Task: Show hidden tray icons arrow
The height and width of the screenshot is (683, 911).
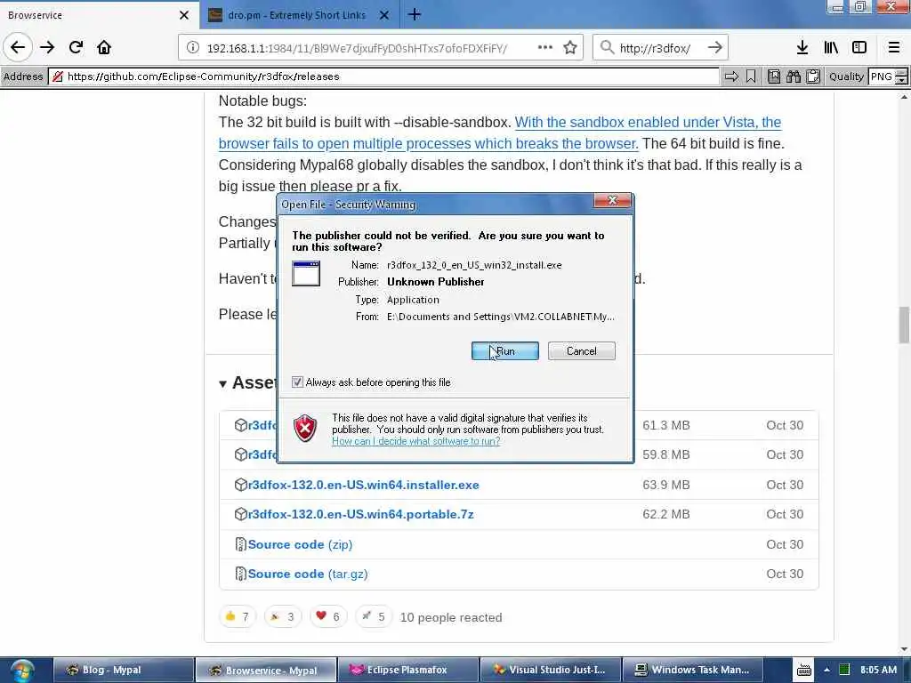Action: [x=826, y=670]
